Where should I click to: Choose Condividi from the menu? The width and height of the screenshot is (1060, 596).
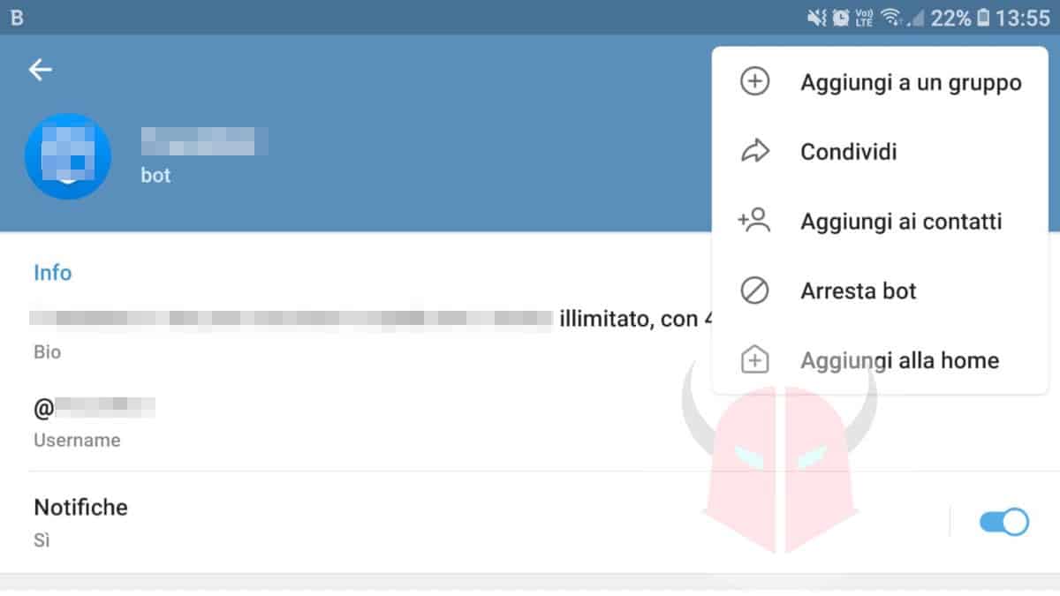(x=848, y=152)
